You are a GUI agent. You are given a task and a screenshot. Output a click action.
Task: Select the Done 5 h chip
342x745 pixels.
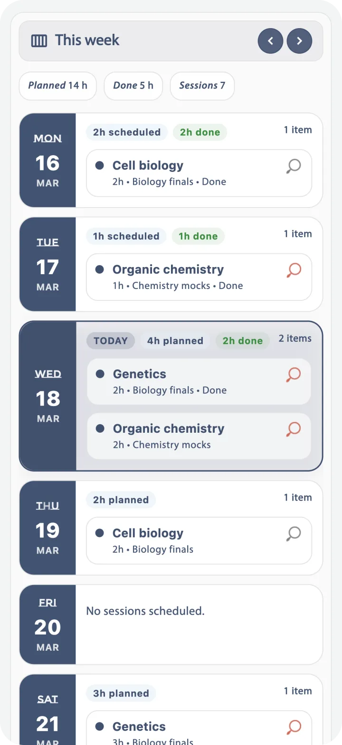(x=133, y=86)
